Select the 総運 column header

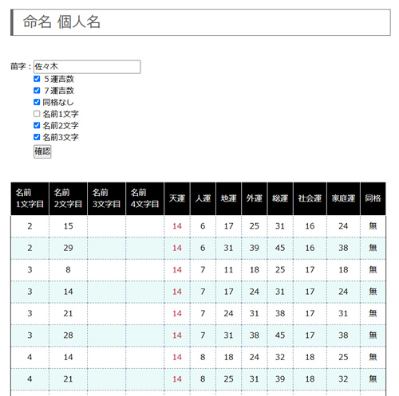[x=280, y=198]
